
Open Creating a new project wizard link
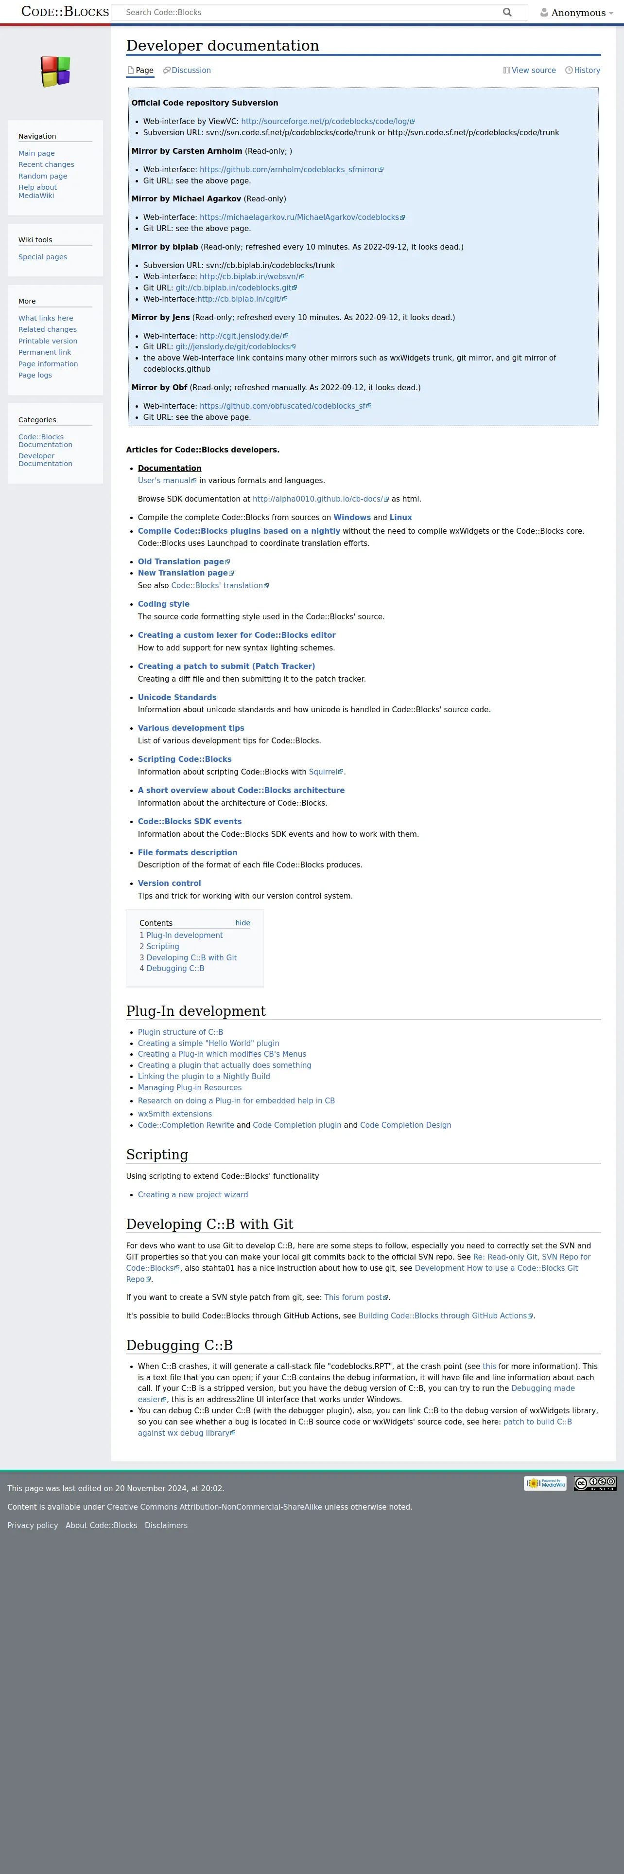pos(192,1194)
